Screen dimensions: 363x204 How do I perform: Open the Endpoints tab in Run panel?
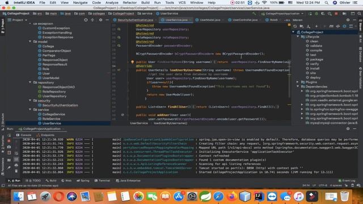tap(45, 135)
